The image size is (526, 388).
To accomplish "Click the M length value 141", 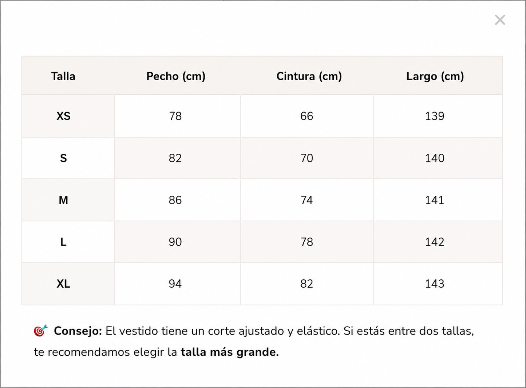I will tap(435, 200).
